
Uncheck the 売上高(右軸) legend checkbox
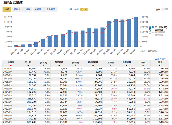click(150, 27)
